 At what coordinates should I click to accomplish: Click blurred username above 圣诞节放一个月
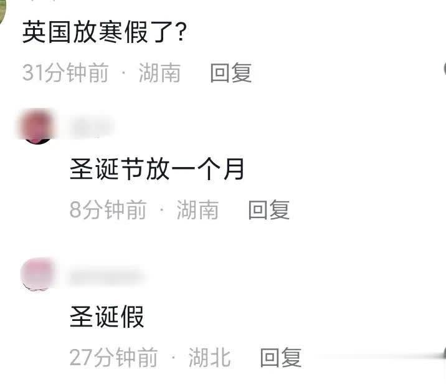pos(92,127)
